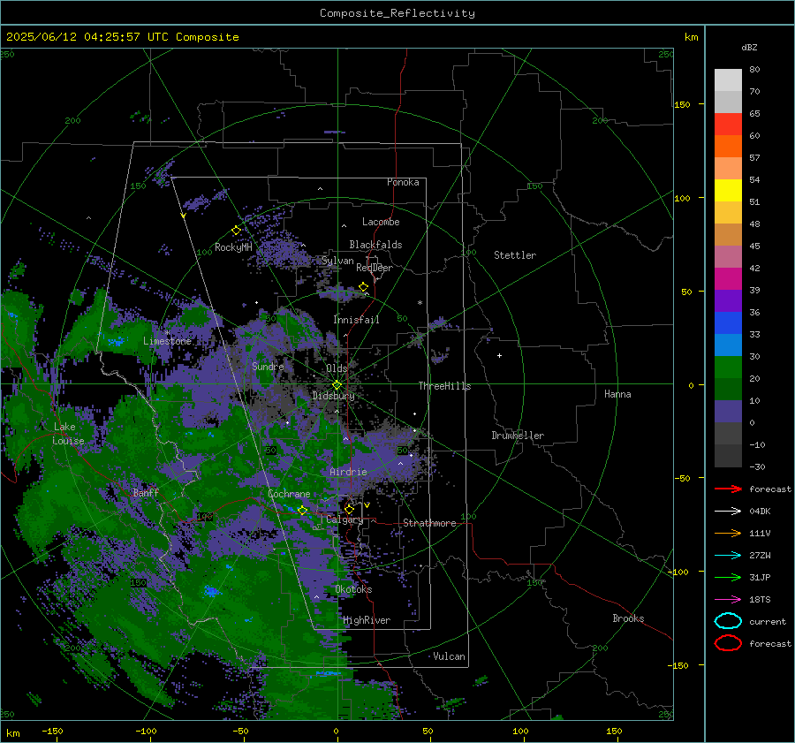Click the Airdrie map label
Image resolution: width=795 pixels, height=743 pixels.
pyautogui.click(x=348, y=472)
